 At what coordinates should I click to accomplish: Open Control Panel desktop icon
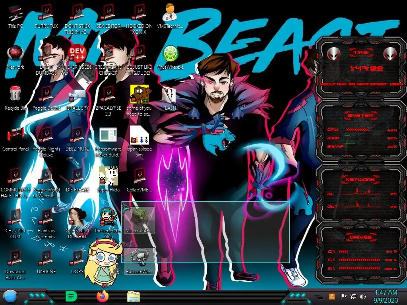16,139
